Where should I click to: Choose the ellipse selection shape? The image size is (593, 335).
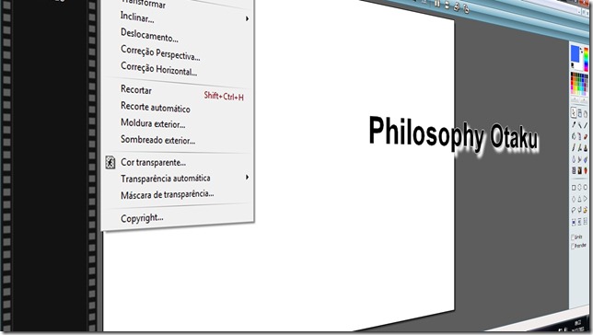pos(580,187)
